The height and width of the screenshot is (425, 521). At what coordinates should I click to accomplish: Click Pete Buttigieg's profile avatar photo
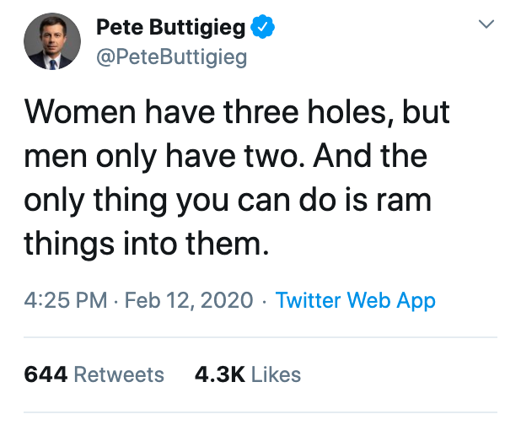coord(51,41)
